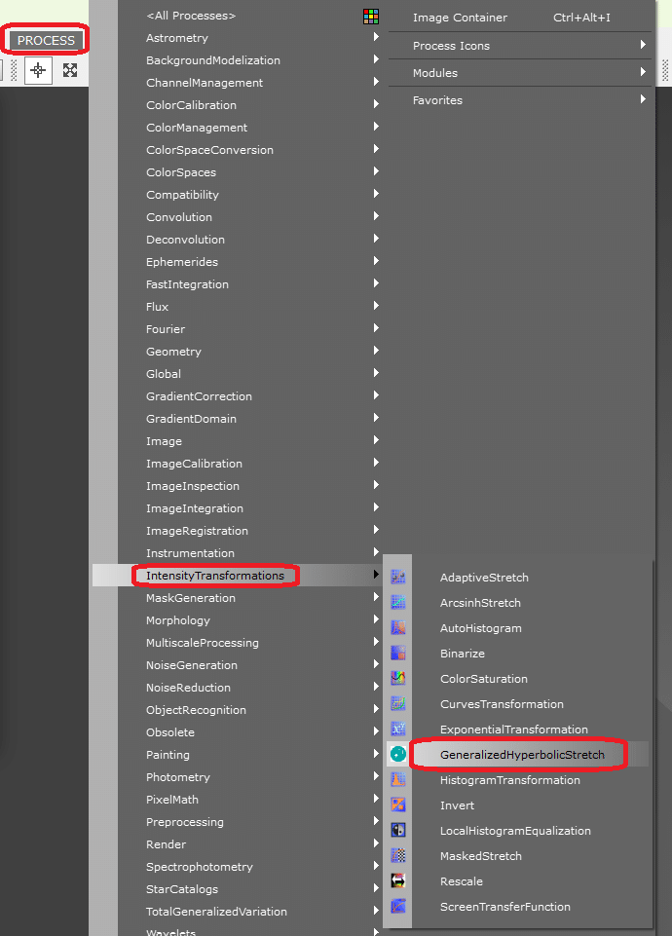Open the ColorSpaceConversion category
Image resolution: width=672 pixels, height=936 pixels.
pyautogui.click(x=210, y=150)
